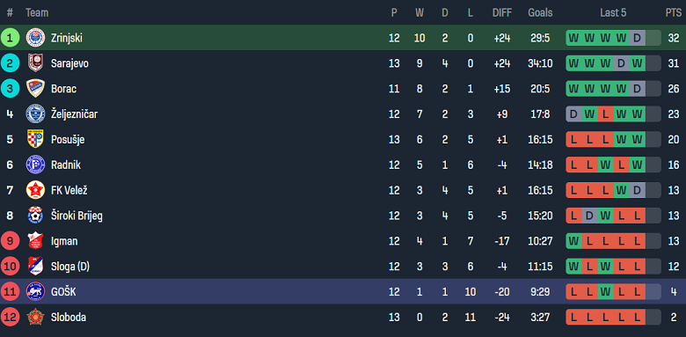686x337 pixels.
Task: Click the DIFF column header
Action: click(x=502, y=12)
